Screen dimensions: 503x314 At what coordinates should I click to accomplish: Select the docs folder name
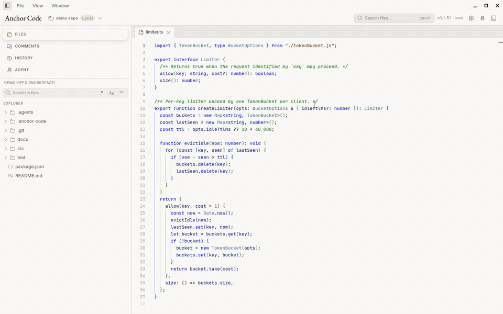pos(23,140)
